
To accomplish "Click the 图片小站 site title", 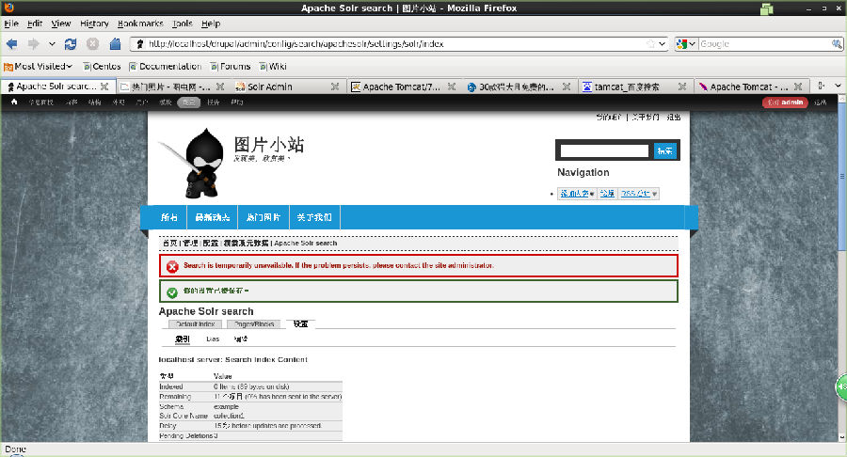I will [x=268, y=144].
